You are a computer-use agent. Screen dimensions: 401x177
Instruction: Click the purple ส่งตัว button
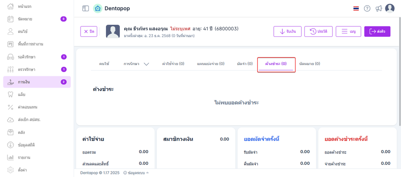[377, 32]
